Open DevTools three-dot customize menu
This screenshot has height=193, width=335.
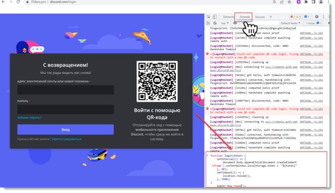coord(323,17)
